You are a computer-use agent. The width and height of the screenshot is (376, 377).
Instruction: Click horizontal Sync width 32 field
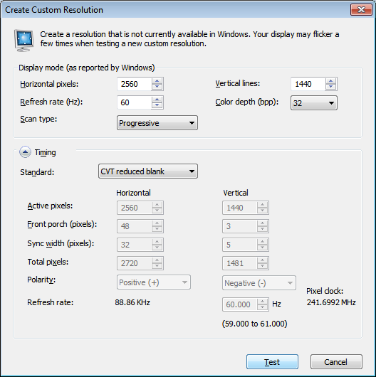click(x=135, y=245)
